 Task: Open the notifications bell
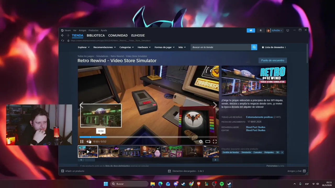point(260,31)
